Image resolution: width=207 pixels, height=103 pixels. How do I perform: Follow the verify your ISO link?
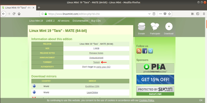(103, 67)
